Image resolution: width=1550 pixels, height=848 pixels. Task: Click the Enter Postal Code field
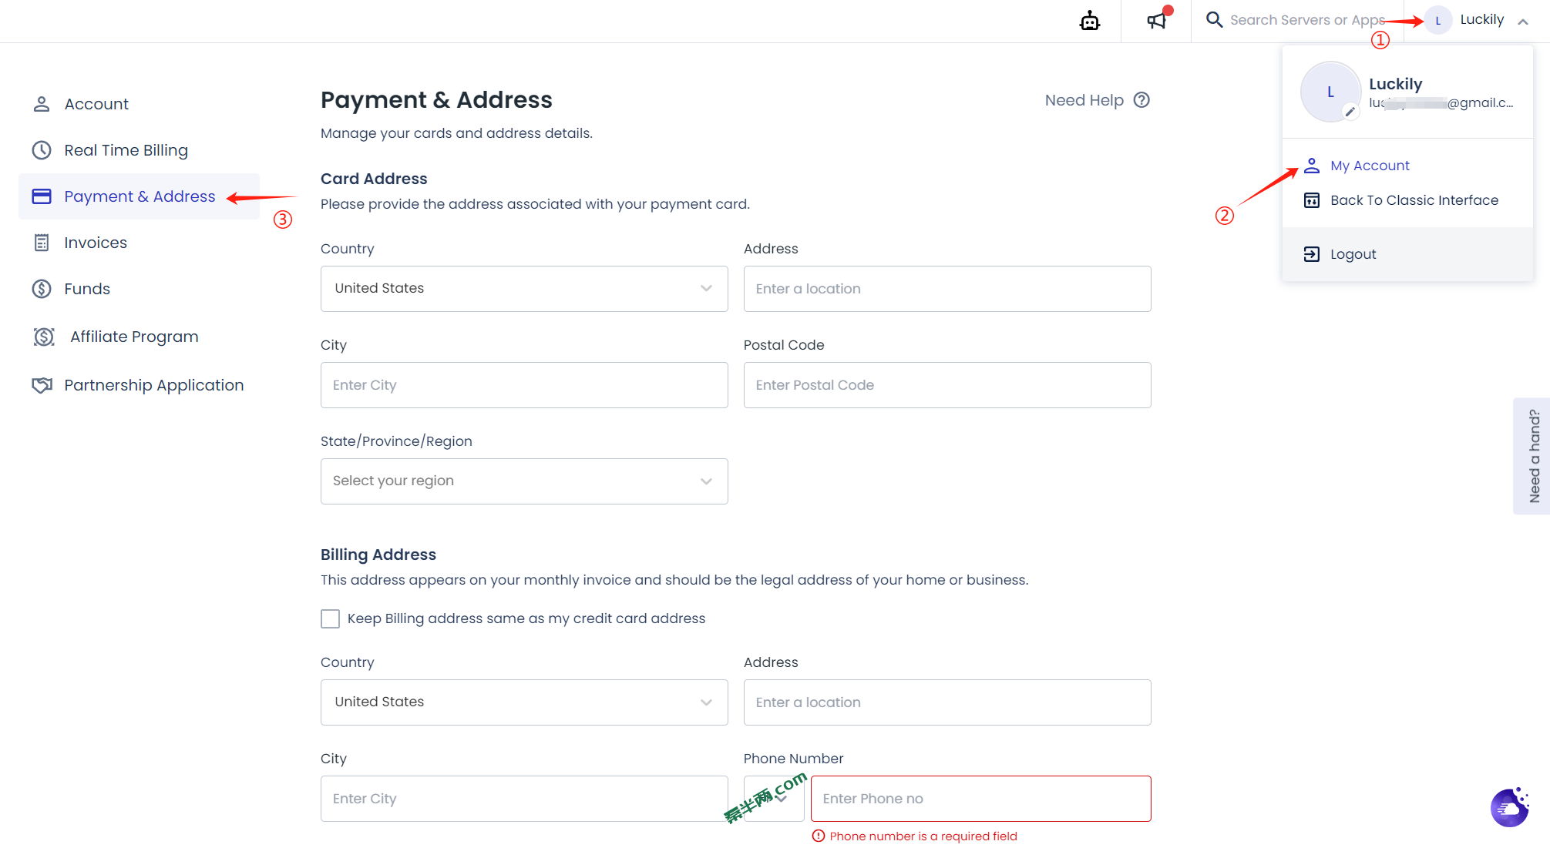point(947,385)
